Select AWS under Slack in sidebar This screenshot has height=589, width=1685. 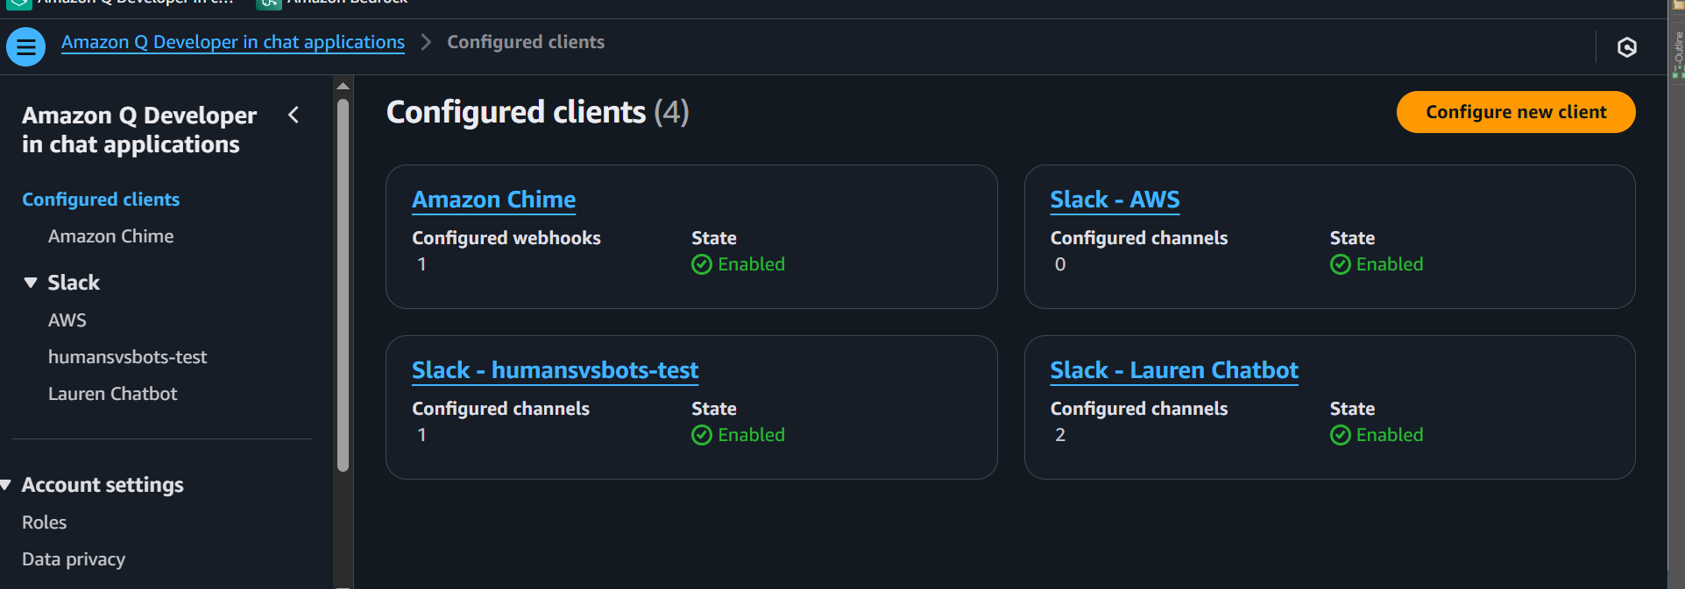click(67, 320)
